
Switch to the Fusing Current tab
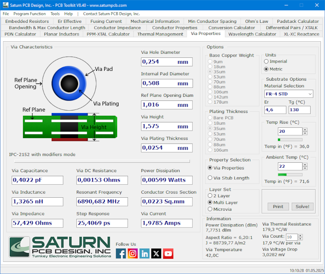pyautogui.click(x=106, y=22)
